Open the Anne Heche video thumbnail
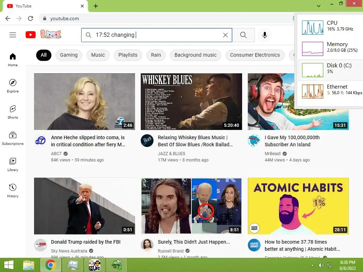This screenshot has width=363, height=272. point(84,102)
